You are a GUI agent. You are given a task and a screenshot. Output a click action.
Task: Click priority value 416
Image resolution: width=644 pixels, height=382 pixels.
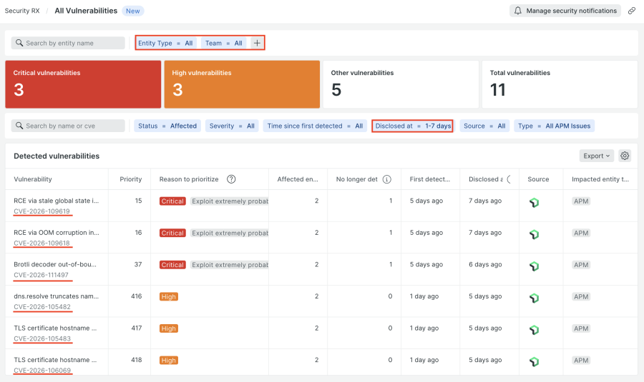(x=137, y=296)
